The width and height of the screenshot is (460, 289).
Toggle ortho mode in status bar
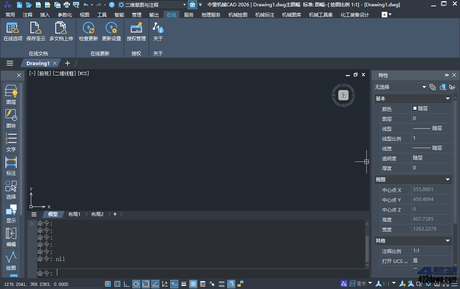[x=127, y=284]
